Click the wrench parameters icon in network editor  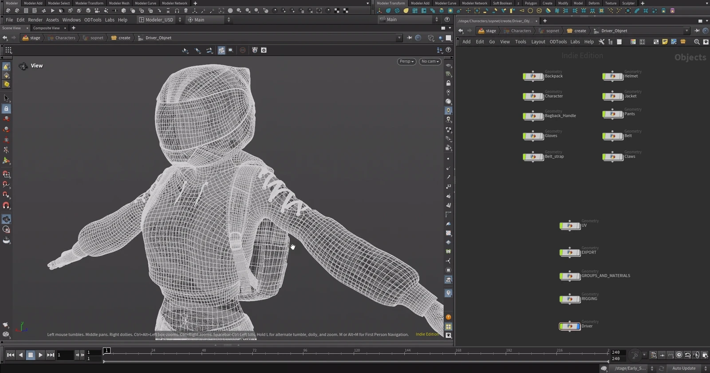[x=601, y=42]
